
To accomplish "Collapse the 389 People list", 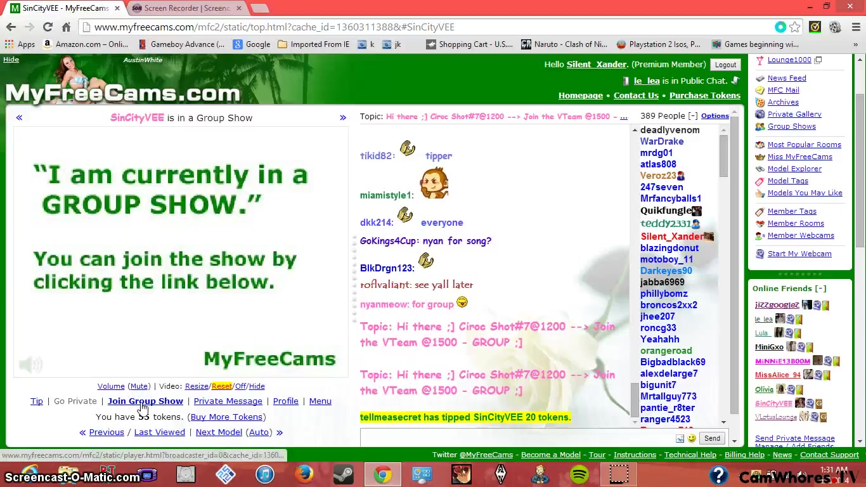I will tap(693, 116).
